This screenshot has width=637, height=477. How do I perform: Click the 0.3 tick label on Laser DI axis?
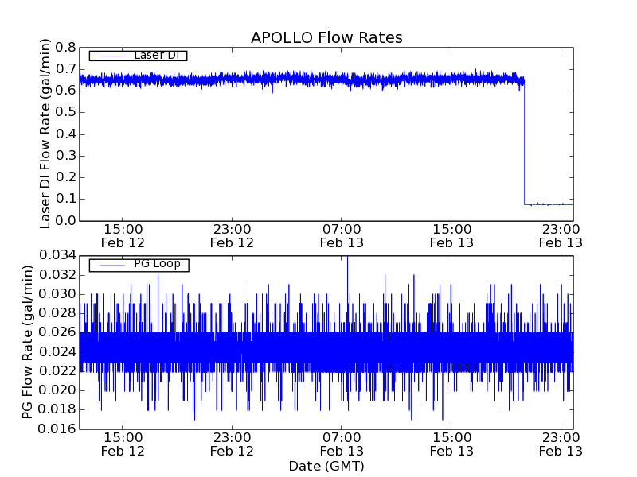coord(66,156)
